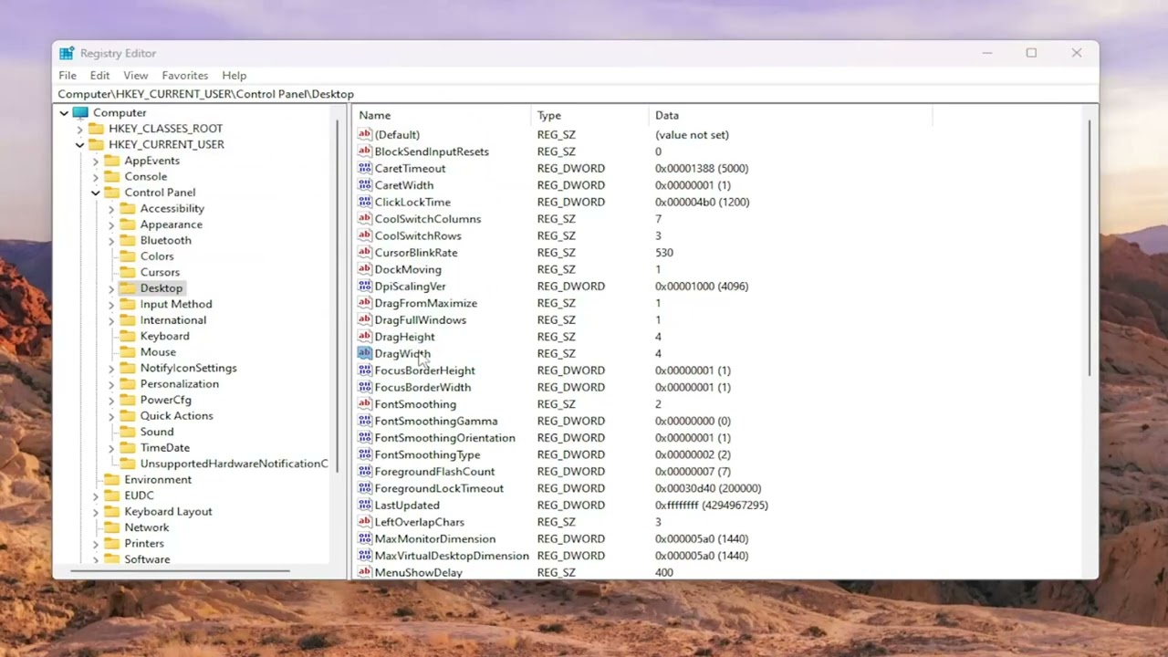Click the DWORD icon beside CaretWidth
This screenshot has width=1168, height=657.
pyautogui.click(x=365, y=185)
